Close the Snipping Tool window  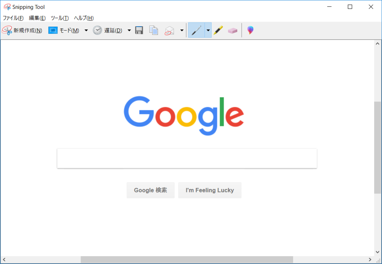coord(371,7)
